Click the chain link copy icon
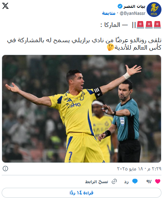Screen dimensions: 166x201 coord(114,182)
